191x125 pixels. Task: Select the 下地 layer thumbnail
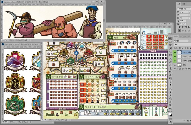[179, 65]
